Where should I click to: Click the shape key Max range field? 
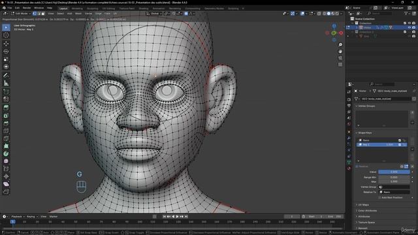click(x=394, y=181)
